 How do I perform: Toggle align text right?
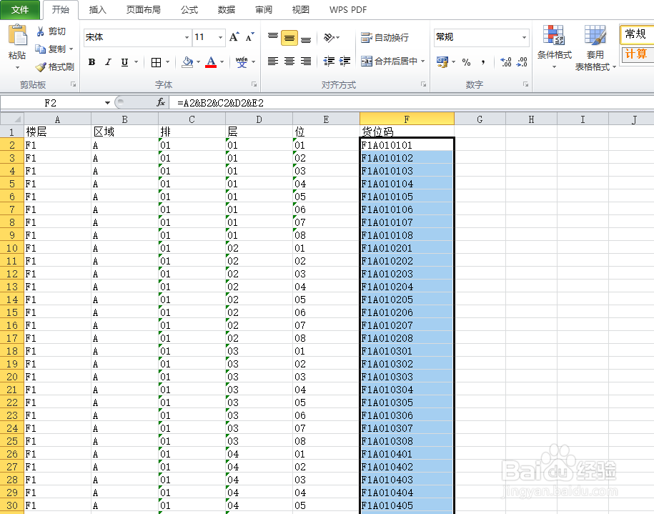point(306,61)
